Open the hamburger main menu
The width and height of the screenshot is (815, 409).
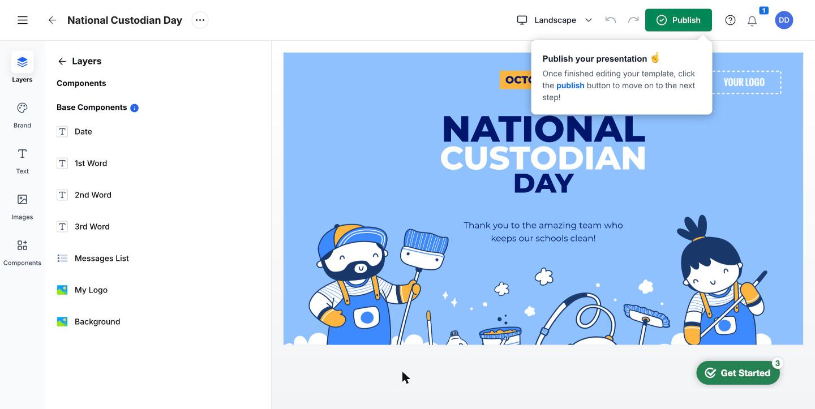click(23, 20)
